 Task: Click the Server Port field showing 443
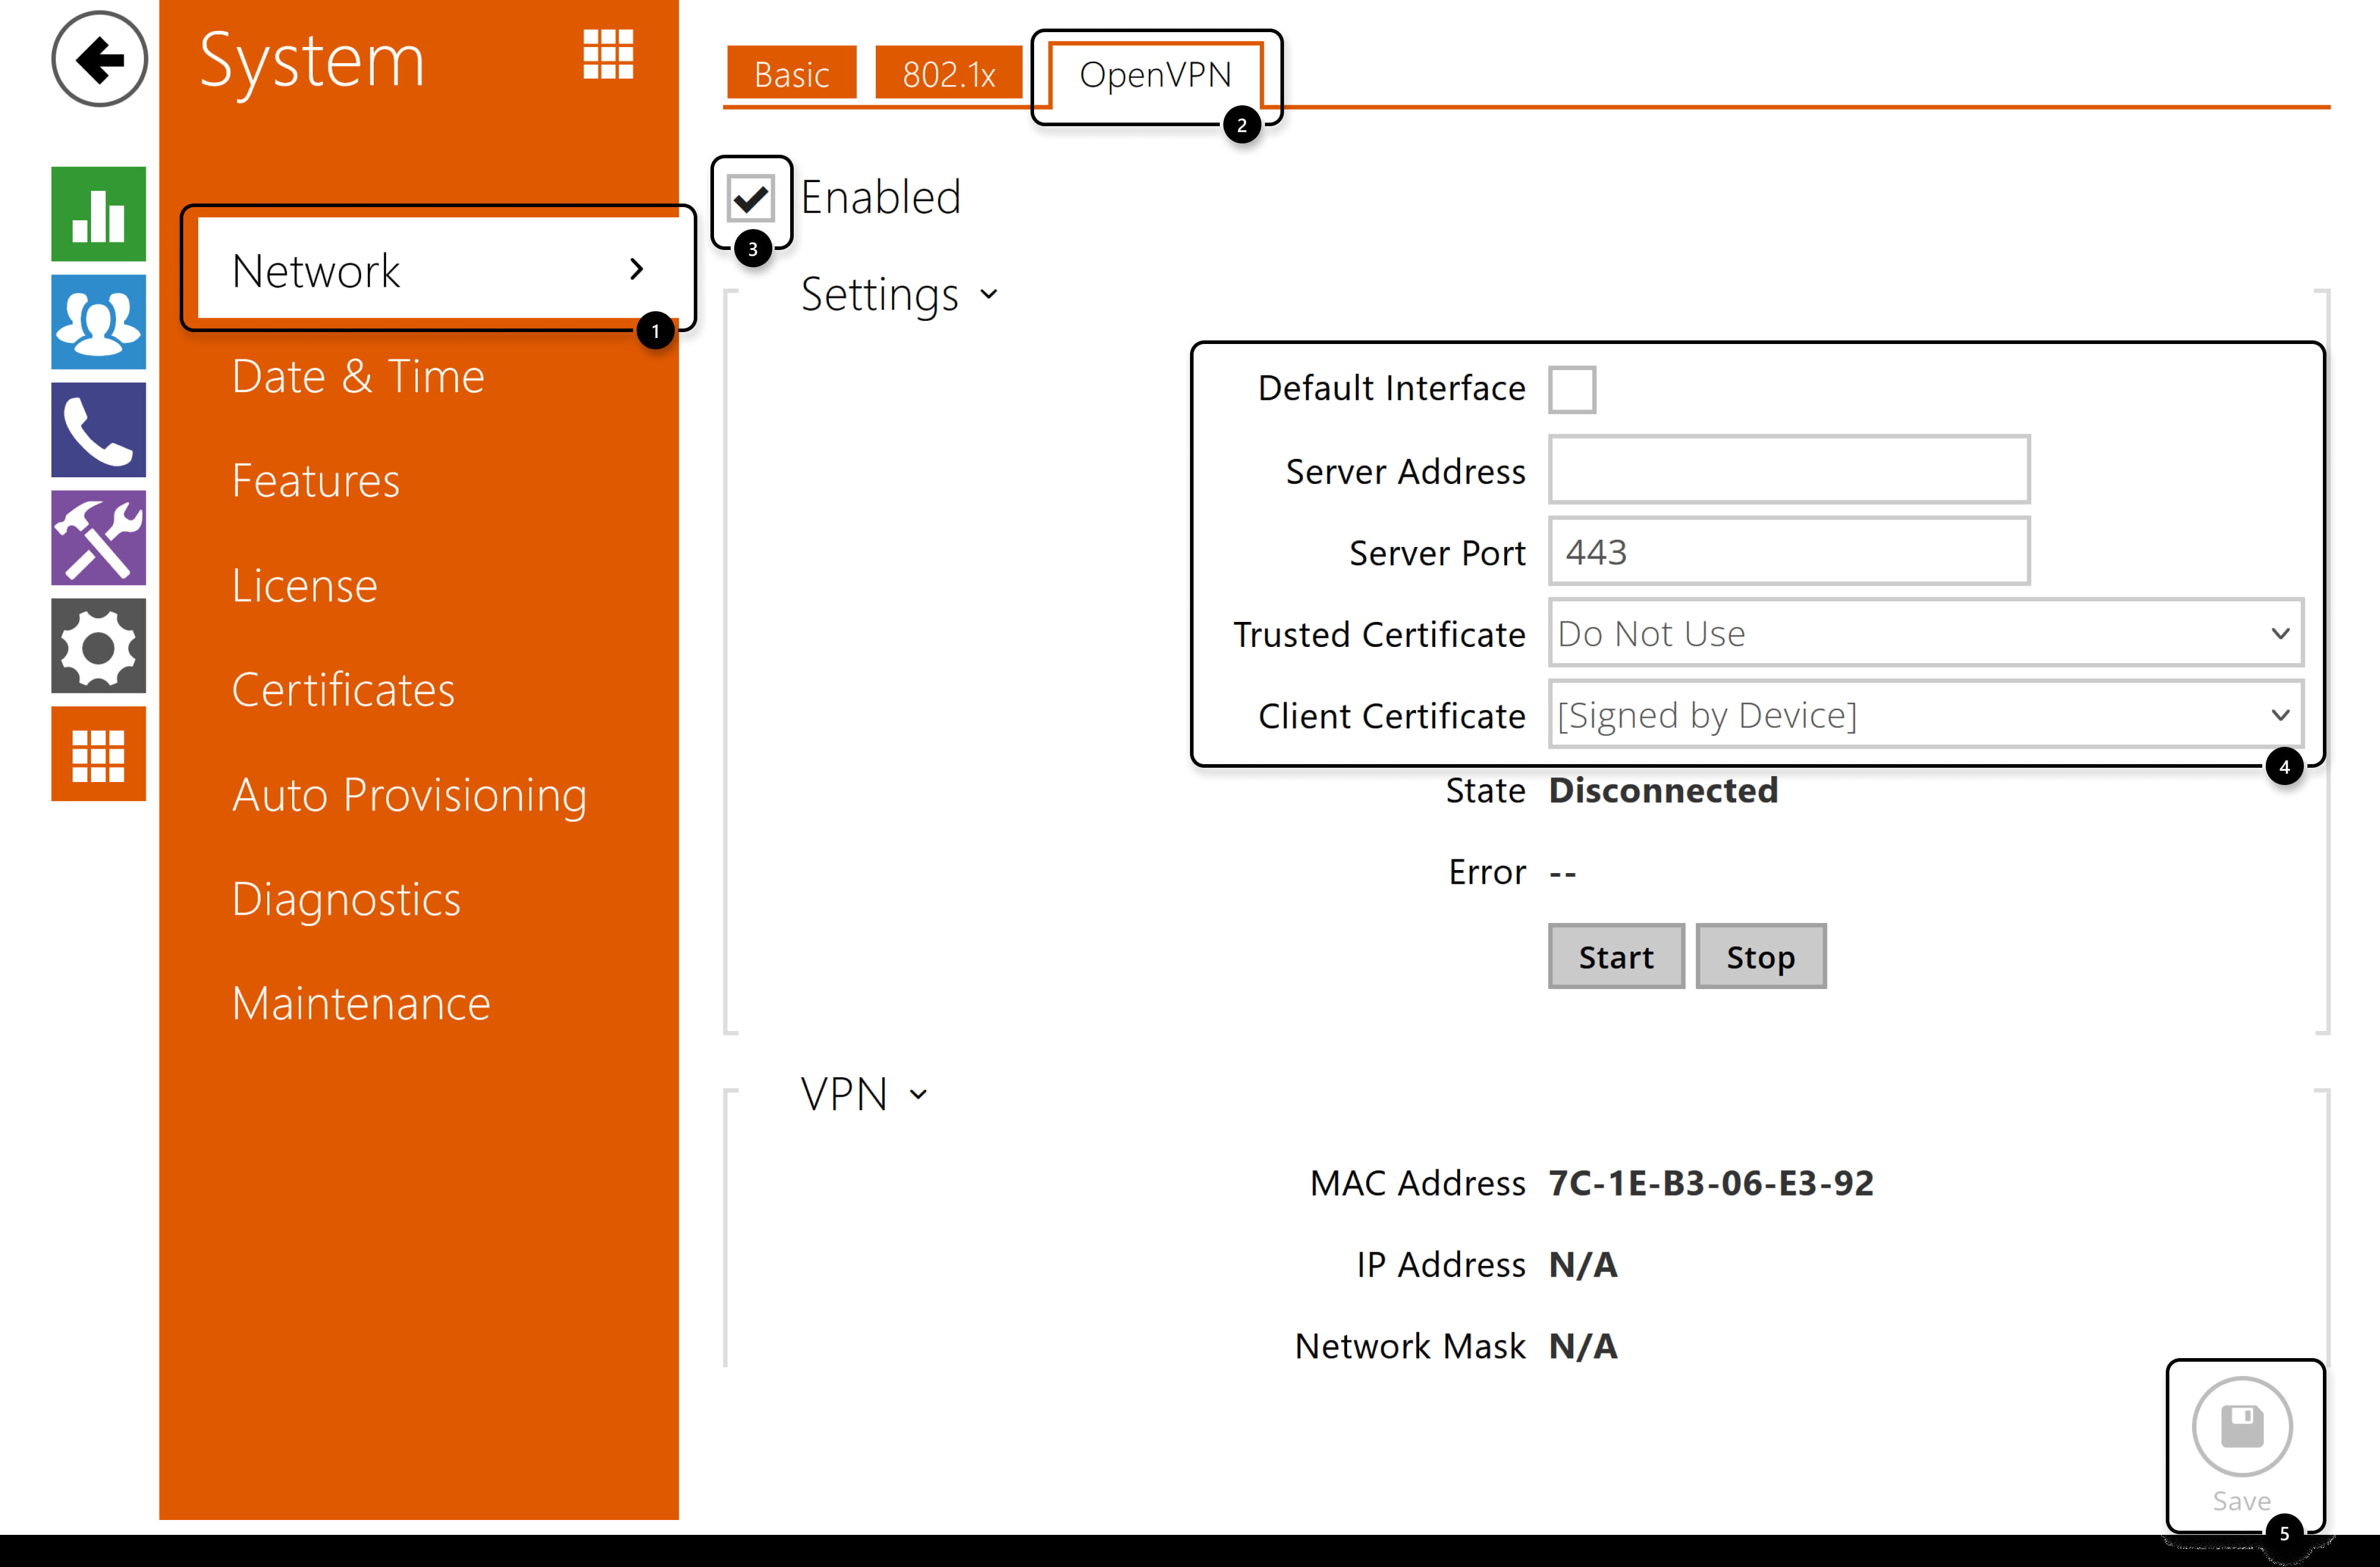tap(1789, 551)
